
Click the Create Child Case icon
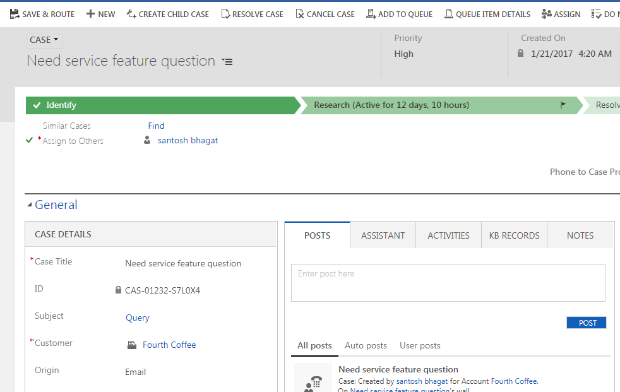click(131, 14)
